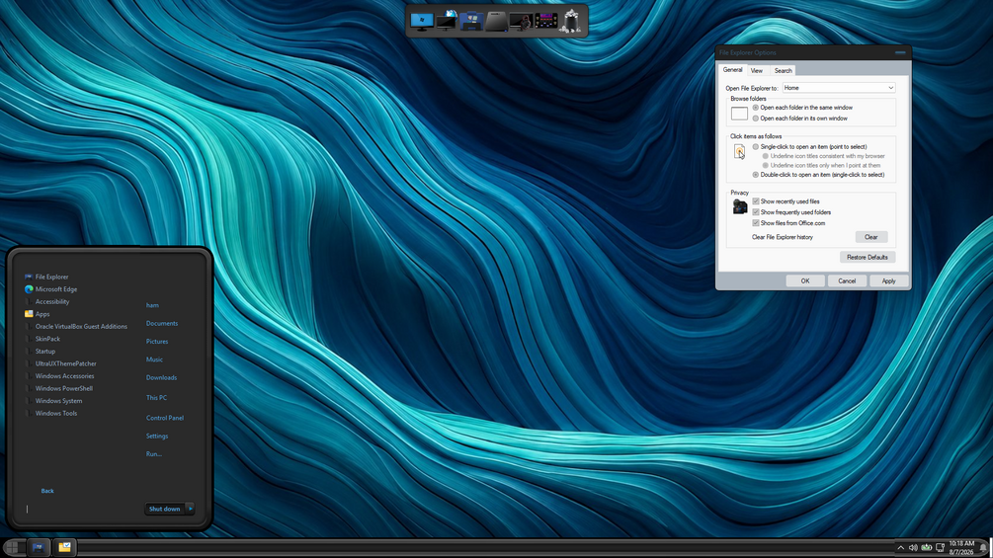This screenshot has height=558, width=993.
Task: Toggle Show files from Office.com checkbox
Action: 756,223
